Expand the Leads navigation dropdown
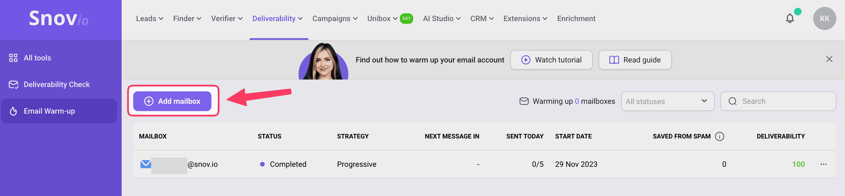This screenshot has width=845, height=196. (150, 19)
